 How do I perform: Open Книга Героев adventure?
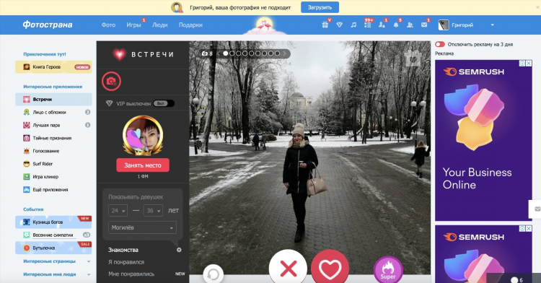click(53, 67)
